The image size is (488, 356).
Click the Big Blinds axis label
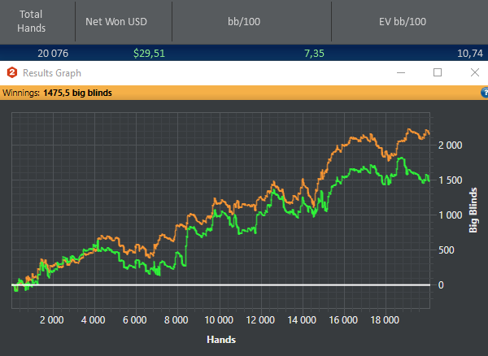pos(473,210)
